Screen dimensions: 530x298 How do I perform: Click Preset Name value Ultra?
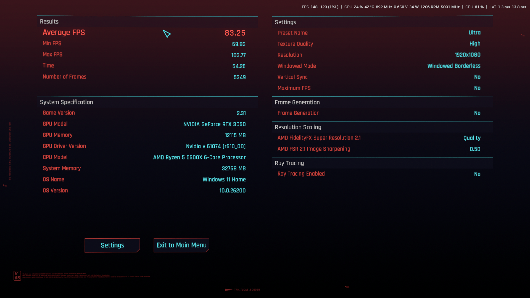point(474,33)
